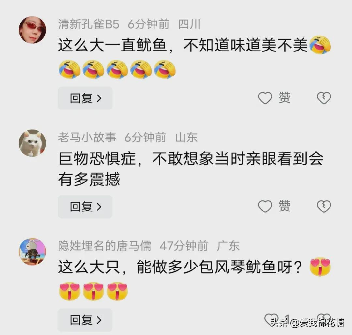Screen dimensions: 352x335
Task: Open 清新孔雀B5's avatar with red sunglasses
Action: tap(32, 30)
